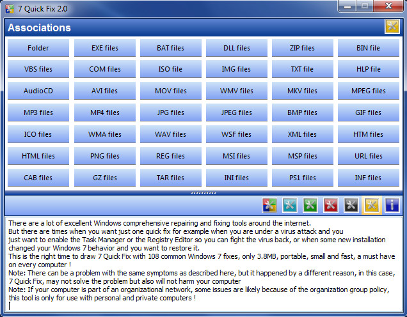Click the MP3 files button
Viewport: 407px width, 317px height.
(38, 112)
